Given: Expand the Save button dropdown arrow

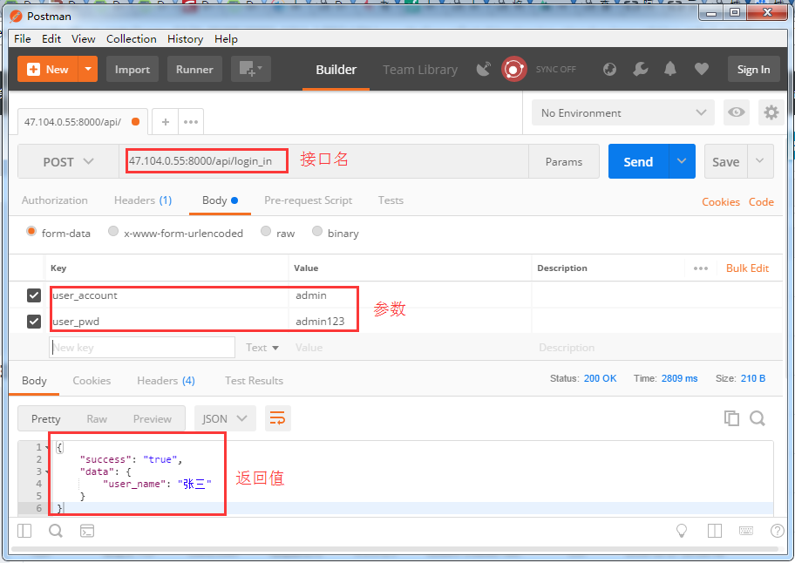Looking at the screenshot, I should 759,161.
